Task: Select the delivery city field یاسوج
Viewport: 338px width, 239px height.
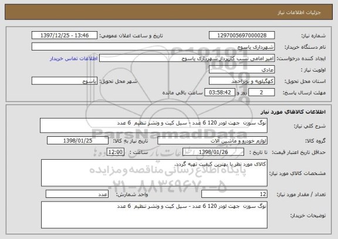Action: (x=65, y=81)
